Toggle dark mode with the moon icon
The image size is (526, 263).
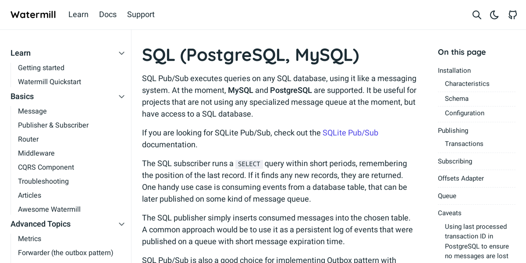[494, 14]
